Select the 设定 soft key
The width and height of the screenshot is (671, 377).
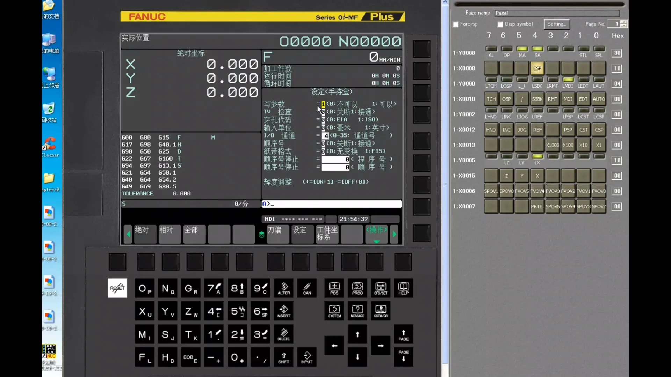(x=302, y=234)
